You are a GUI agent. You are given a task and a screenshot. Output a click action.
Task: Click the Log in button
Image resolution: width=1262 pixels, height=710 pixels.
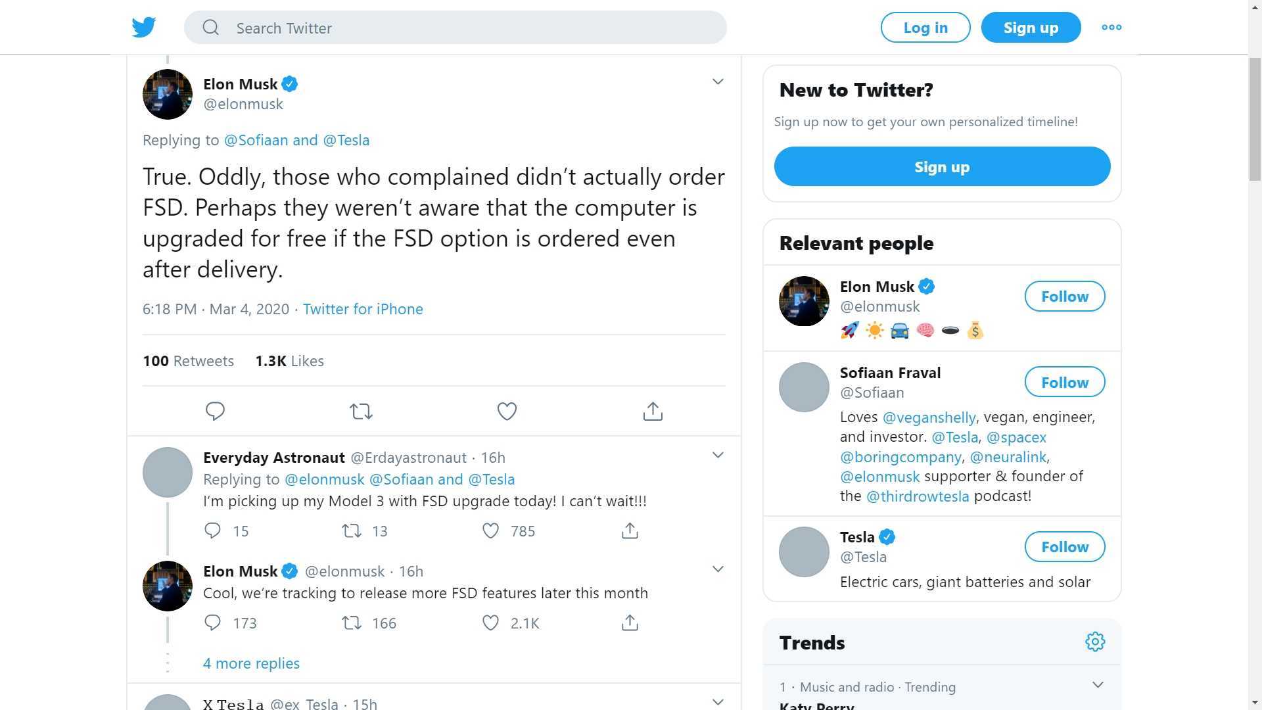pyautogui.click(x=925, y=28)
